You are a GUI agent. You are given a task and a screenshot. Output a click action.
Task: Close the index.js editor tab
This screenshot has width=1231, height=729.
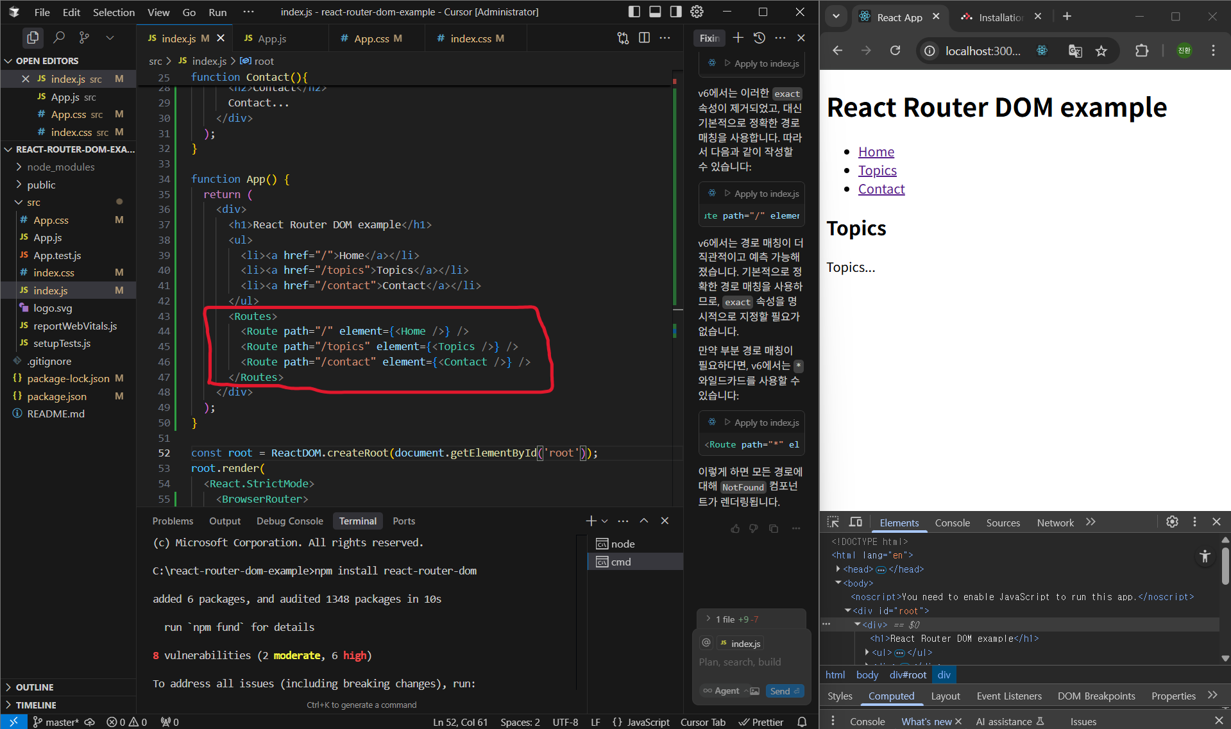pos(221,38)
